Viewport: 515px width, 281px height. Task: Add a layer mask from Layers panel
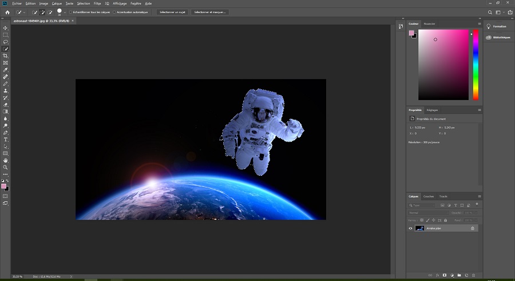[x=445, y=275]
